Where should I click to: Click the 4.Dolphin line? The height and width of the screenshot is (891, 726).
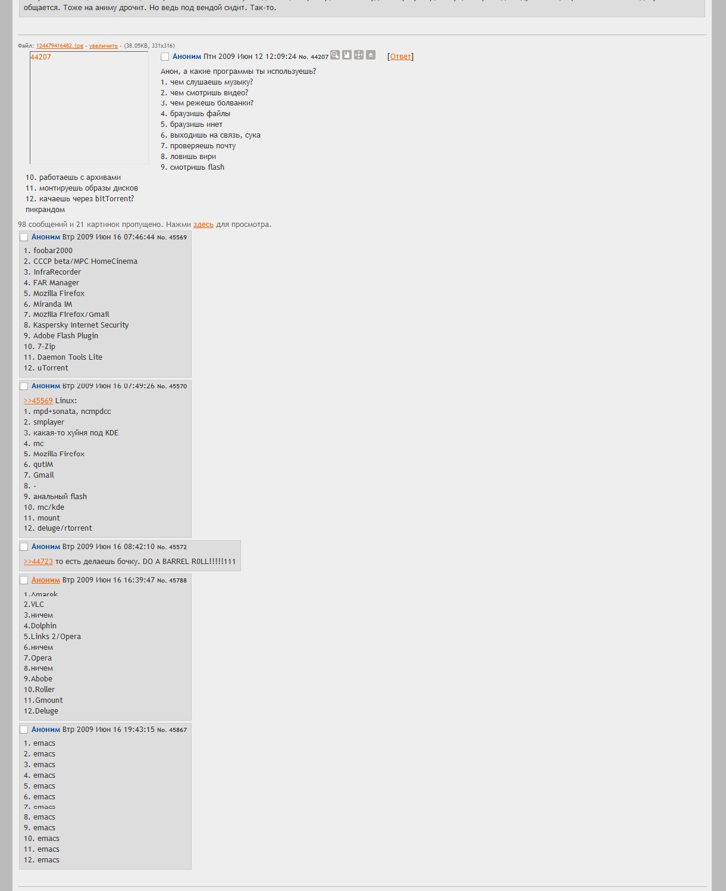[x=40, y=626]
